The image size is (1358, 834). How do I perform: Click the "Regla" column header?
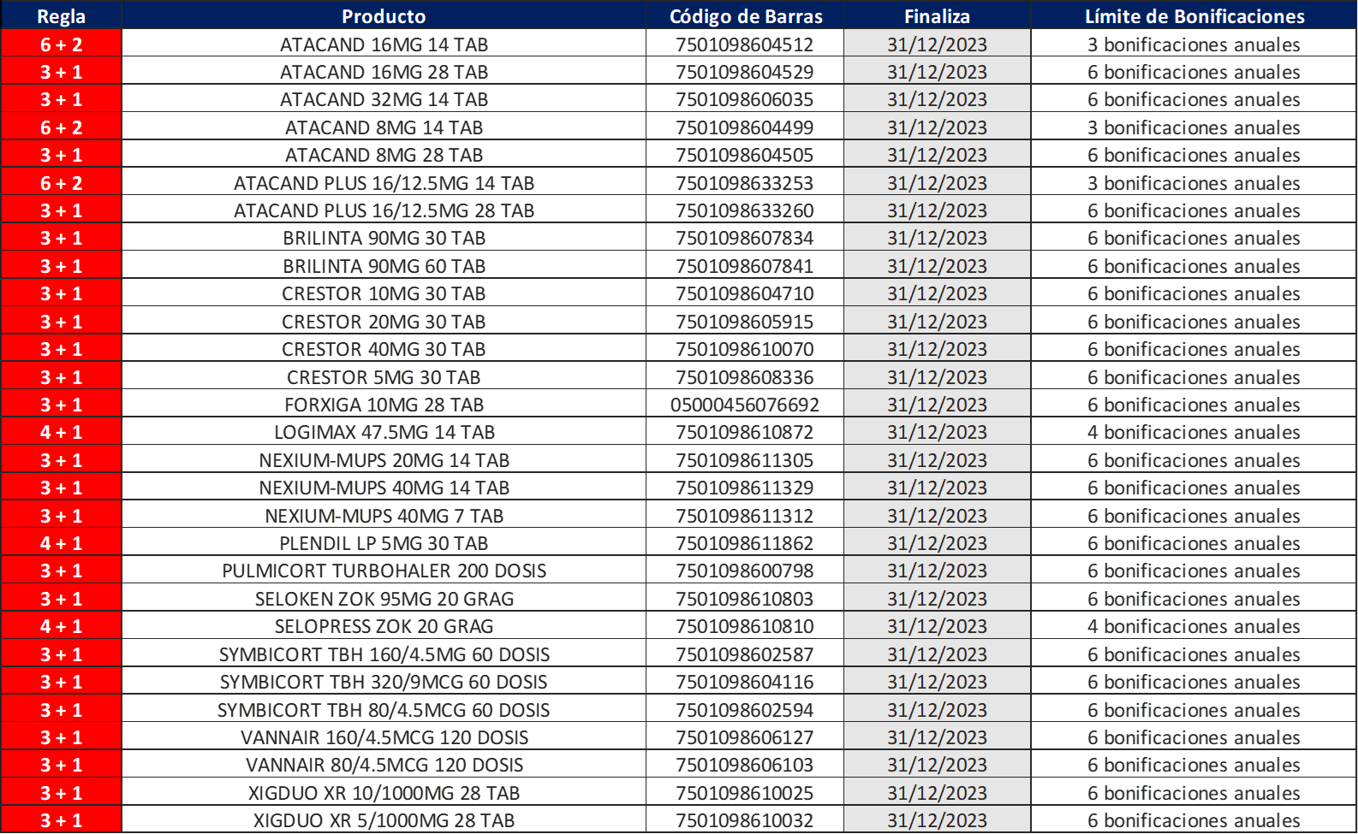click(x=62, y=16)
